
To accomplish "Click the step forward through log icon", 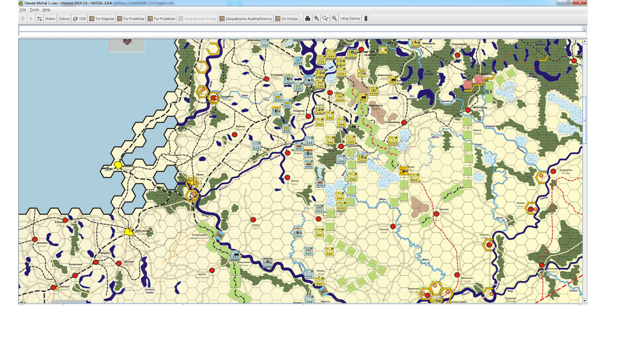I will [x=31, y=19].
